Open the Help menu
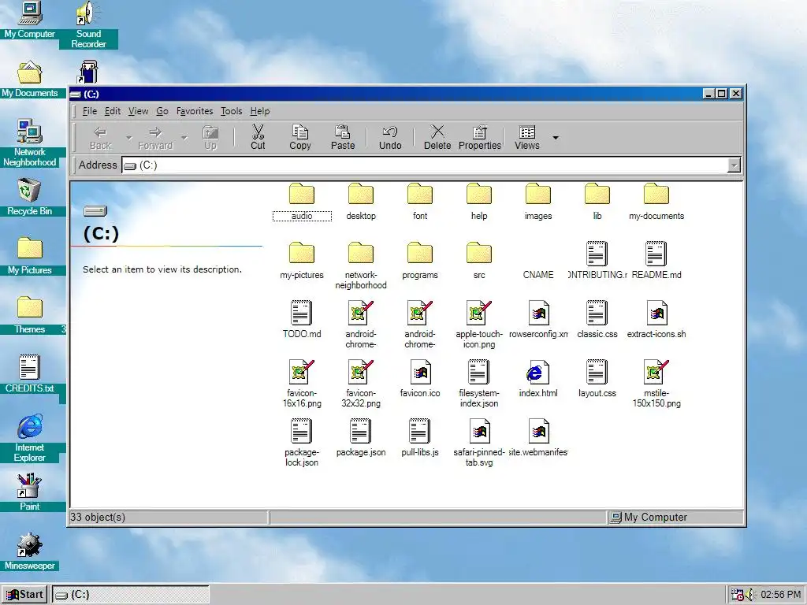Image resolution: width=807 pixels, height=605 pixels. pos(260,111)
